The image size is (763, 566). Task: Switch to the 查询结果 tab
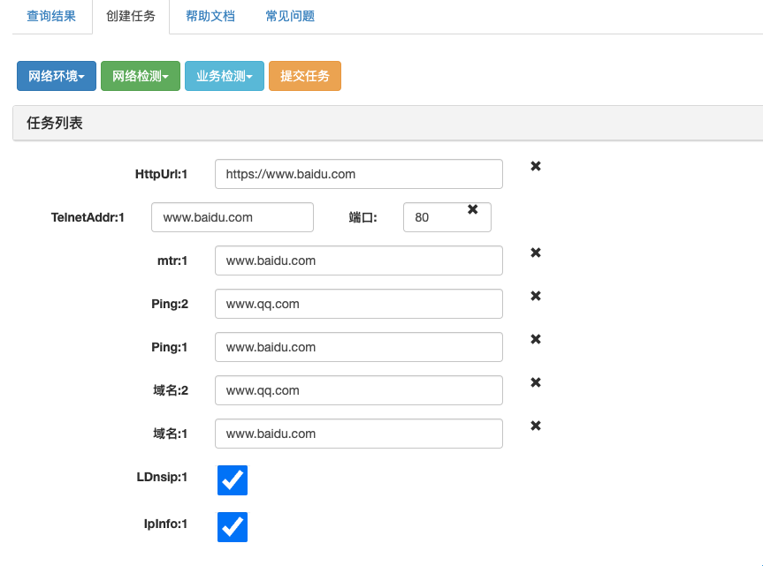(x=51, y=16)
